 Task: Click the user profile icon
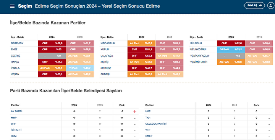click(271, 5)
